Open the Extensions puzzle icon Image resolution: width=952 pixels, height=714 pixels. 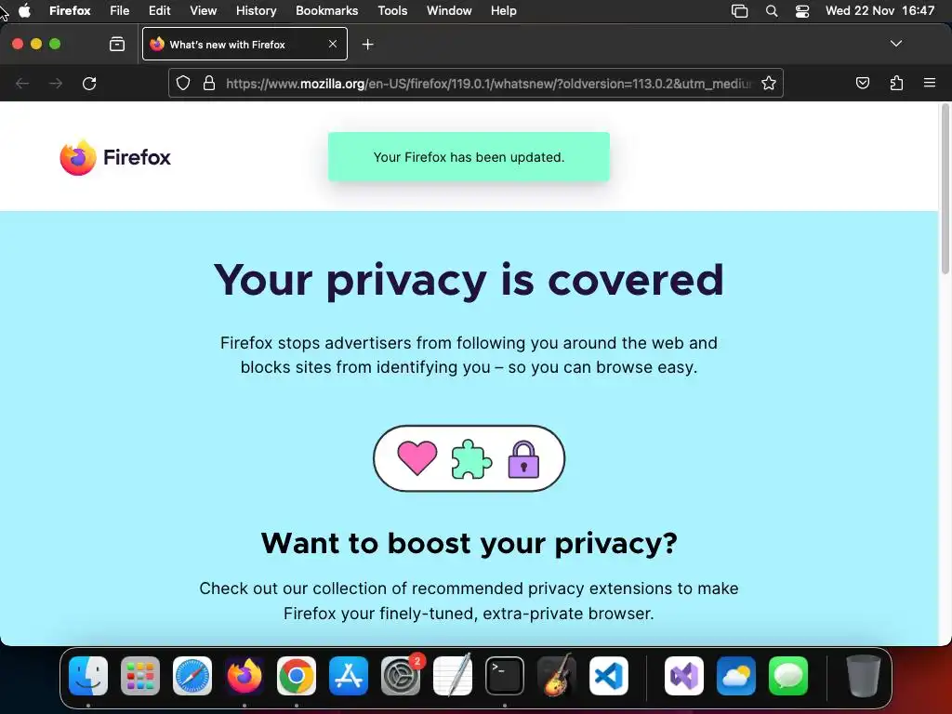tap(896, 83)
